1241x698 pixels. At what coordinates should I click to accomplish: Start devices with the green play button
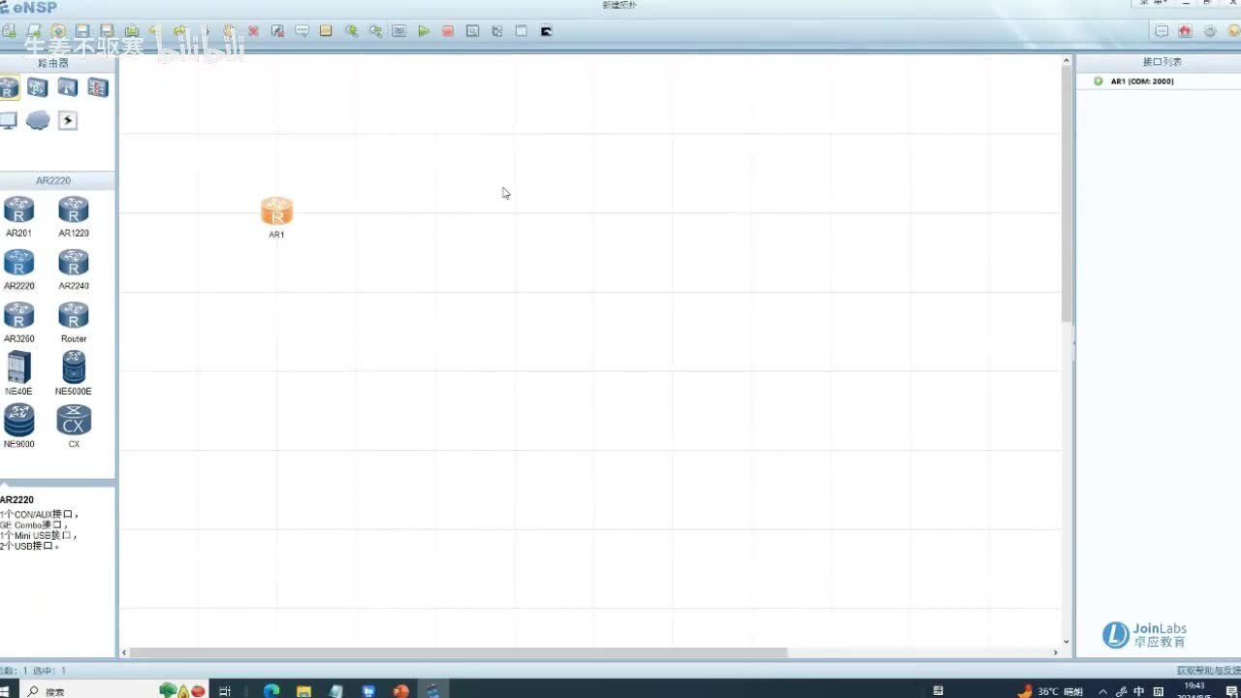tap(424, 31)
